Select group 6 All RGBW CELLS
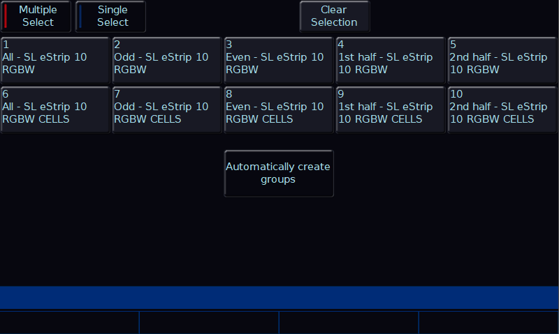559x334 pixels. pyautogui.click(x=55, y=109)
